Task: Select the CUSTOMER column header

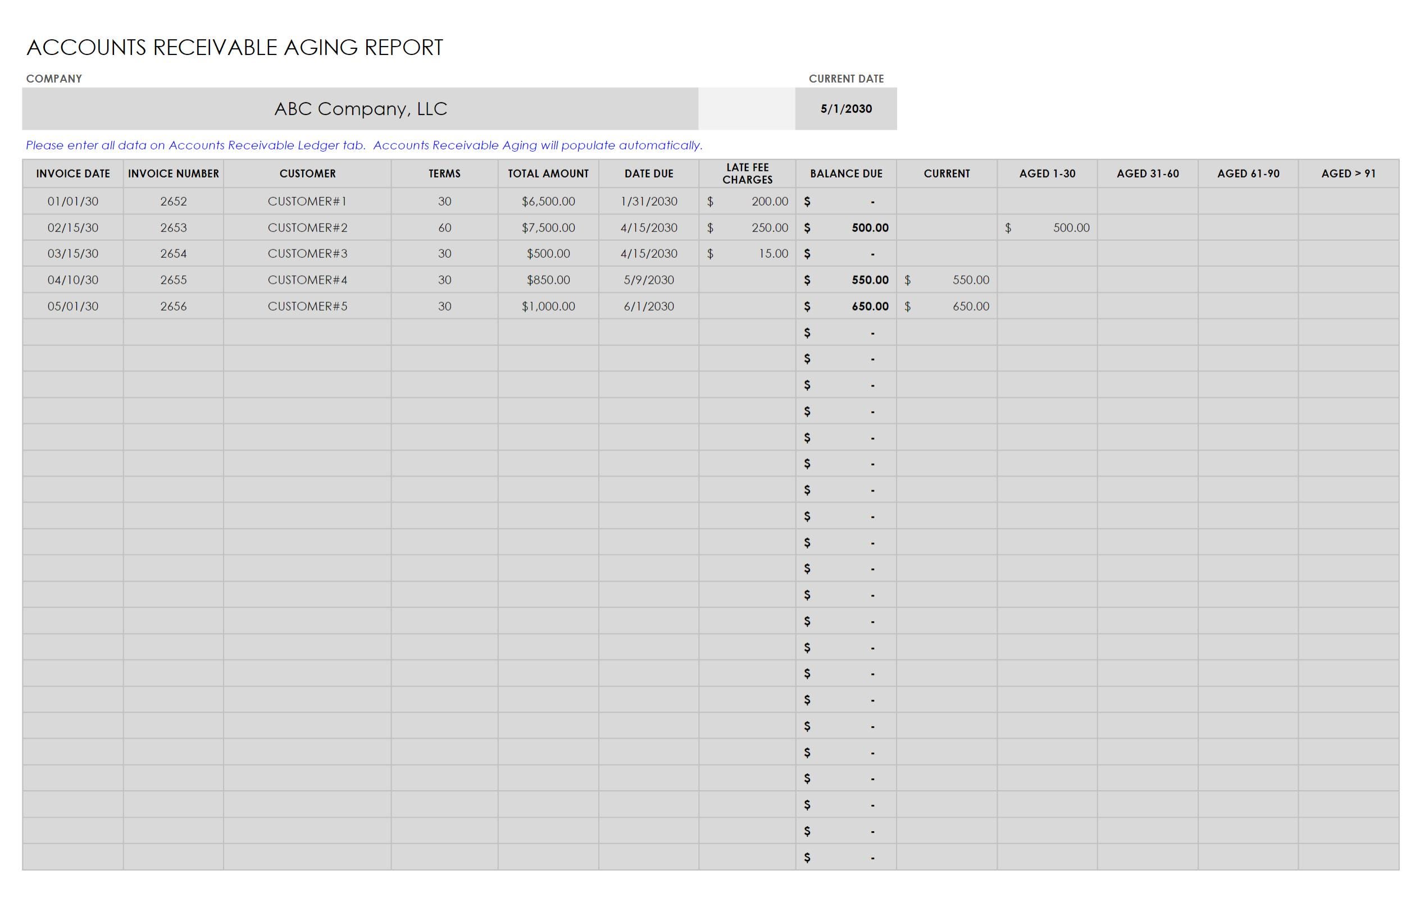Action: pyautogui.click(x=307, y=173)
